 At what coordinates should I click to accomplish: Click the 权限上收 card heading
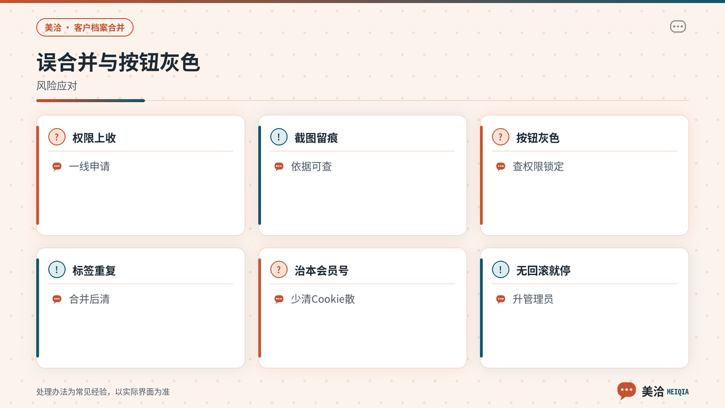(x=94, y=138)
